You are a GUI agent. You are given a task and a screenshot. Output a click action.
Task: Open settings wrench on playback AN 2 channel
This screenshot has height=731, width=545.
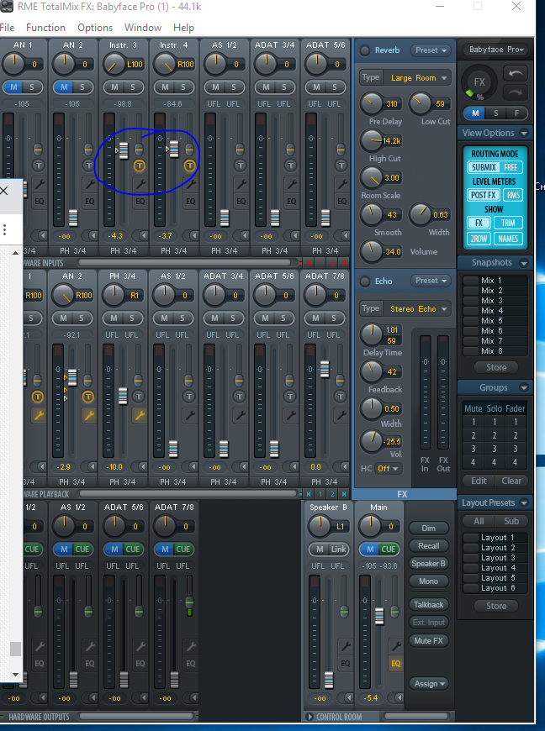(88, 415)
